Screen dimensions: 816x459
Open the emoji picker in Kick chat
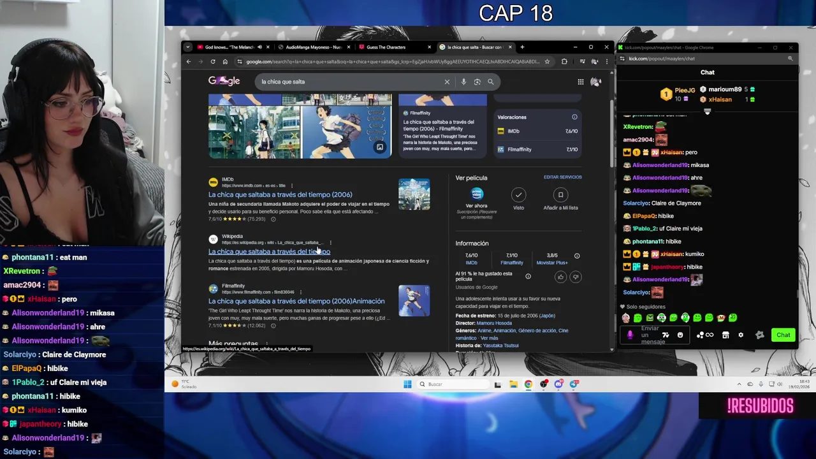pos(680,335)
